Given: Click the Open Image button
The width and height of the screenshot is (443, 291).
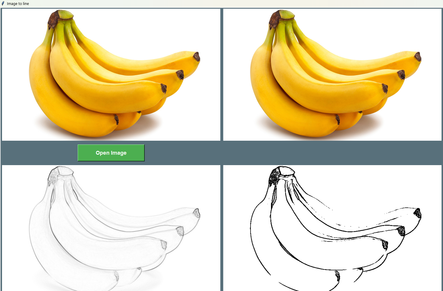Looking at the screenshot, I should tap(111, 153).
